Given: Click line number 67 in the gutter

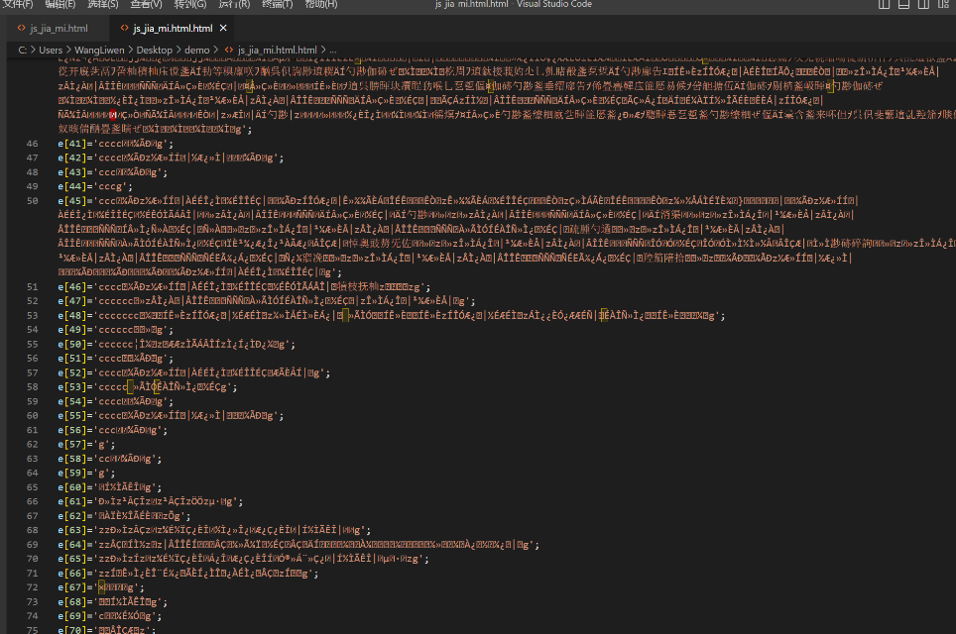Looking at the screenshot, I should 33,516.
